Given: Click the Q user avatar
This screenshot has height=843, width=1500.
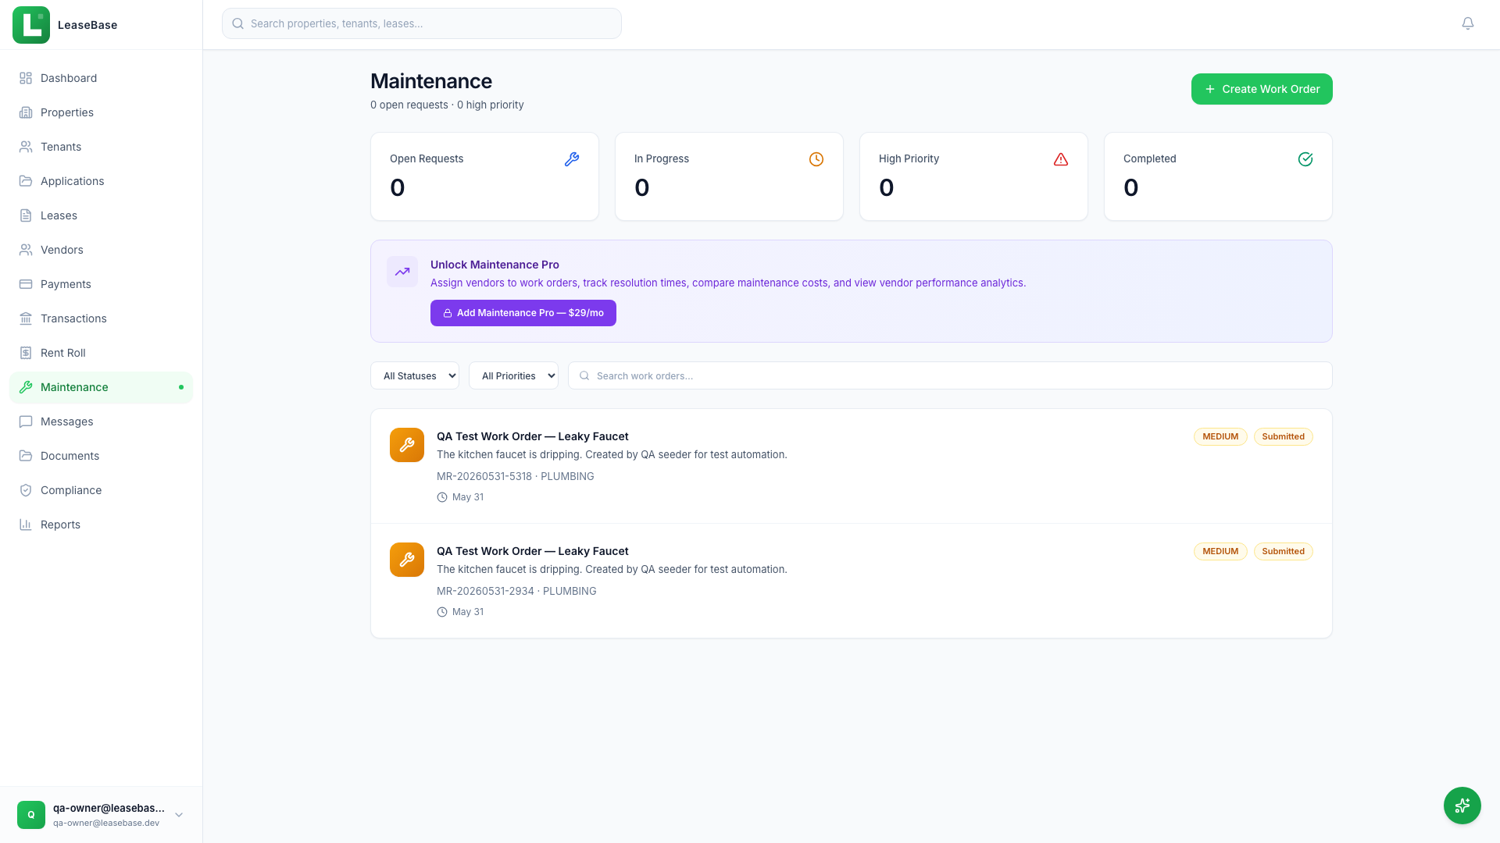Looking at the screenshot, I should coord(31,815).
